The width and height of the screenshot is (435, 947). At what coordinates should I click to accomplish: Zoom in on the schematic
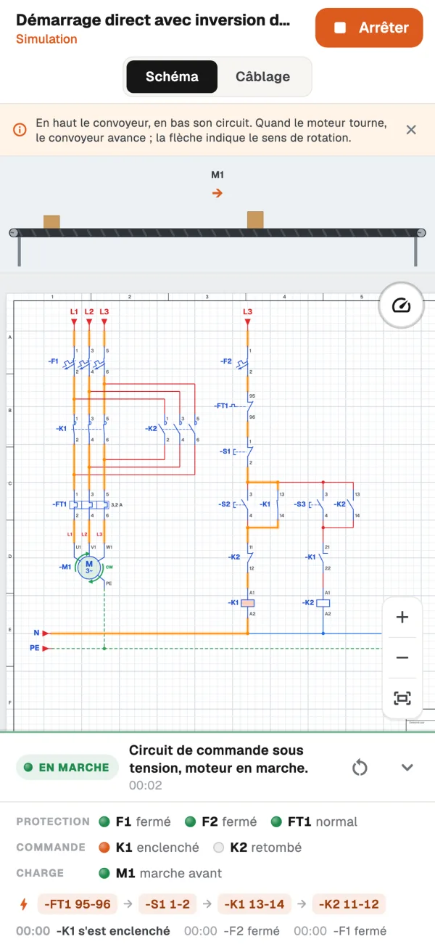coord(402,618)
